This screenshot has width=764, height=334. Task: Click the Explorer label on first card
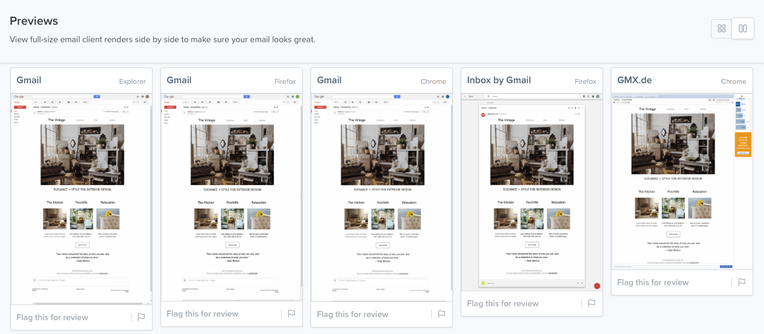[x=132, y=81]
